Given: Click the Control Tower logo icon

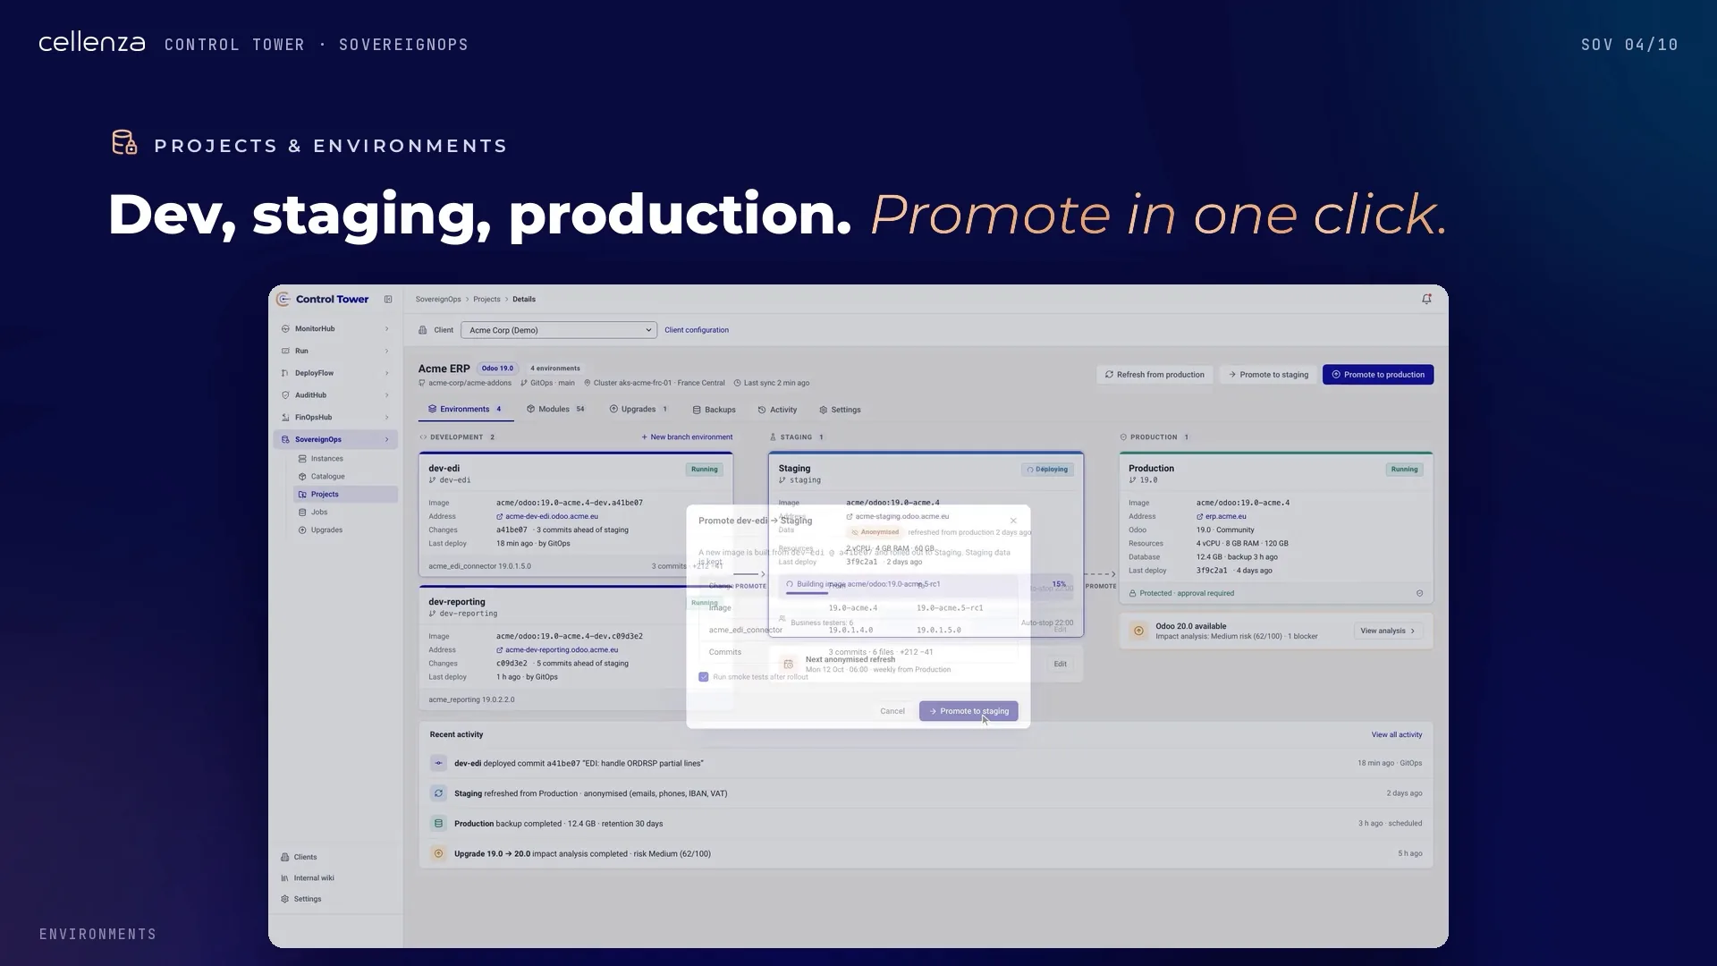Looking at the screenshot, I should 283,300.
